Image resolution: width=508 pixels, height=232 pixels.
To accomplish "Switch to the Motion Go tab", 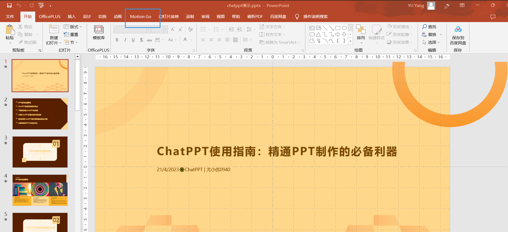I will (141, 17).
